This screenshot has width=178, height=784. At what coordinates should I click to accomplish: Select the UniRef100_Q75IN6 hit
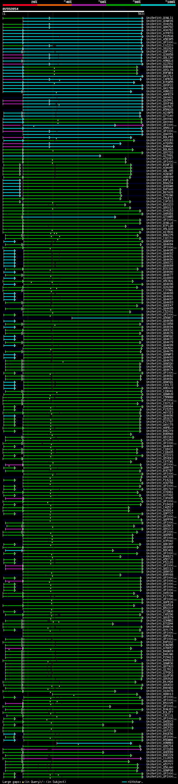tap(159, 196)
